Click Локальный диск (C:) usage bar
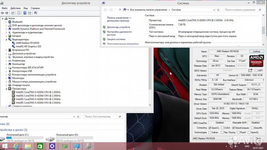Screen dimensions: 267x150 (25, 138)
